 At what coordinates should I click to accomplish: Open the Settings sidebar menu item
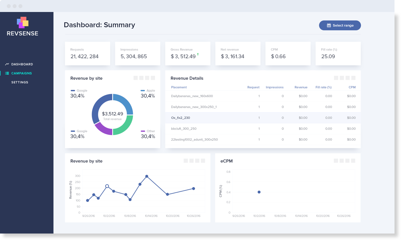[x=19, y=82]
